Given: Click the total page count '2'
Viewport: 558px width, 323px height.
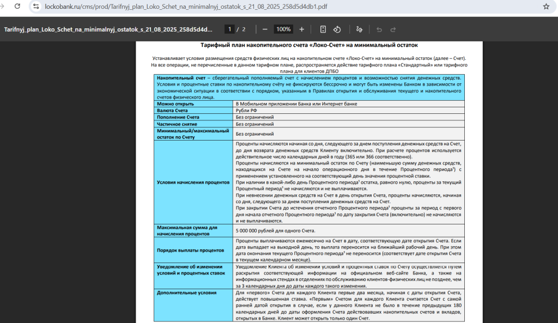Looking at the screenshot, I should [x=244, y=29].
